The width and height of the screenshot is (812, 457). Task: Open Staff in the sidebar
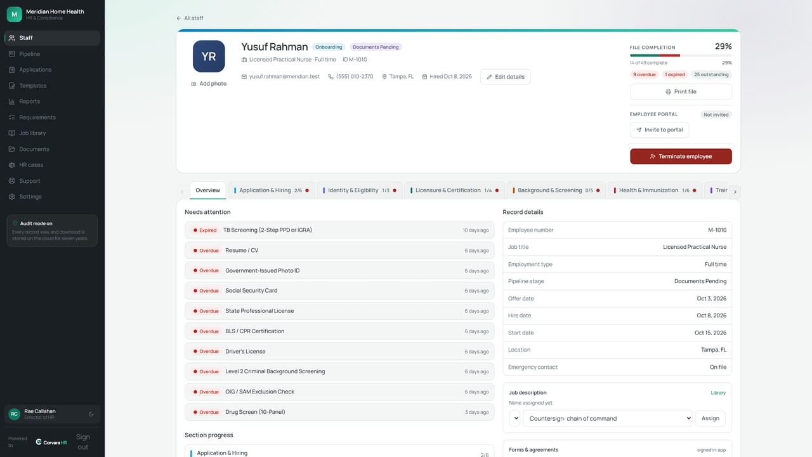52,38
